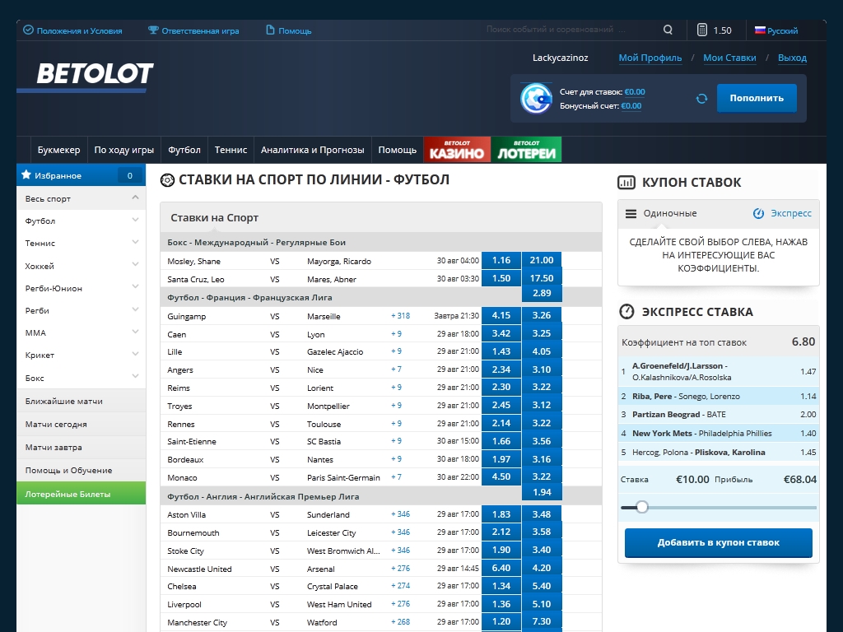Click the Favorites star icon
Screen dimensions: 843x632
[x=26, y=175]
